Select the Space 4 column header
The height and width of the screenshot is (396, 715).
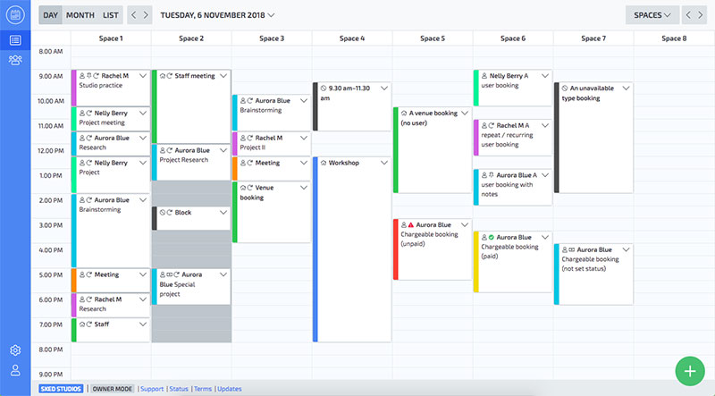click(x=352, y=38)
